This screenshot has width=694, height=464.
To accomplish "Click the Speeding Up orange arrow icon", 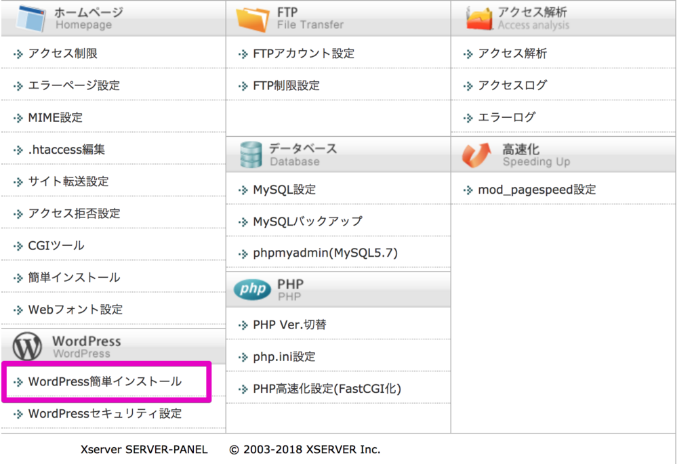I will tap(476, 155).
